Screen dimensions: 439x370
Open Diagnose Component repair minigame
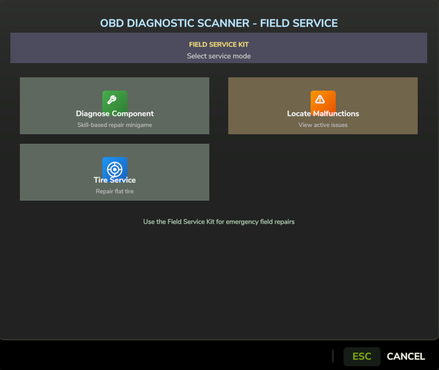click(115, 106)
